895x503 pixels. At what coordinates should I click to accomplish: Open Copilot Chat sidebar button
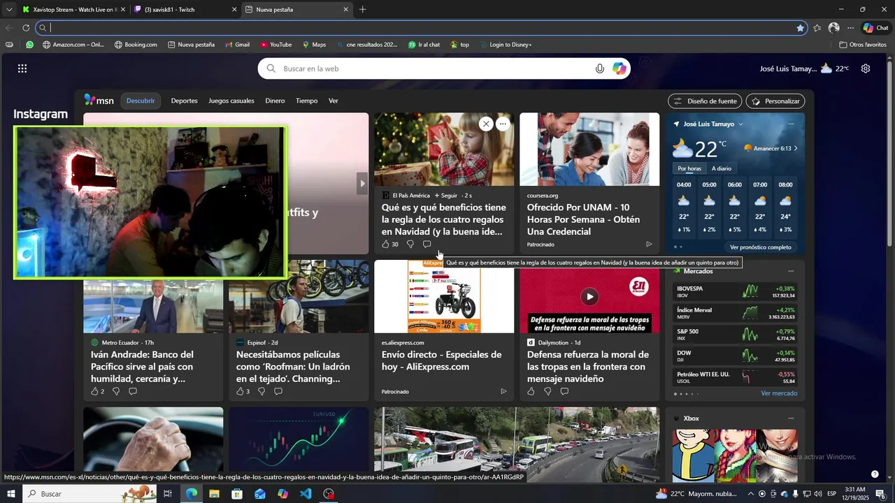[x=875, y=28]
